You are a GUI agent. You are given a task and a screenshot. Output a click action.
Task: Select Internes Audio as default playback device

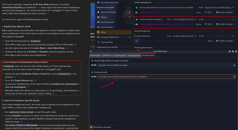(x=137, y=19)
